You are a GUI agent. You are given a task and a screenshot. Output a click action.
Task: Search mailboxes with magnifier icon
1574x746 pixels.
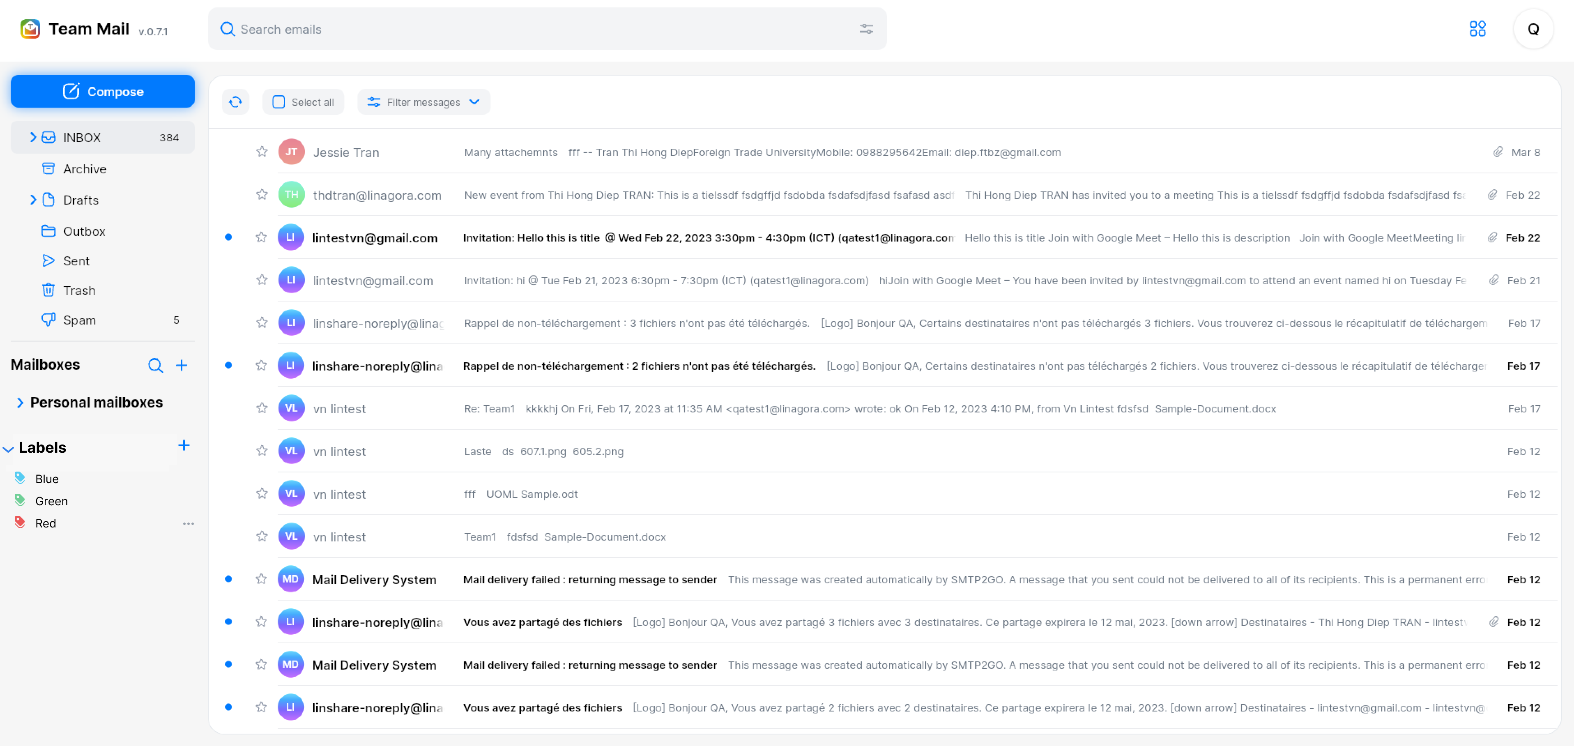click(x=155, y=365)
